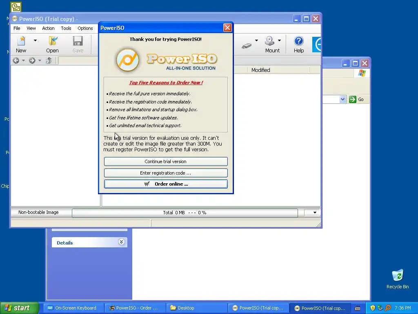The width and height of the screenshot is (418, 314).
Task: Click the network tray icon
Action: [380, 308]
